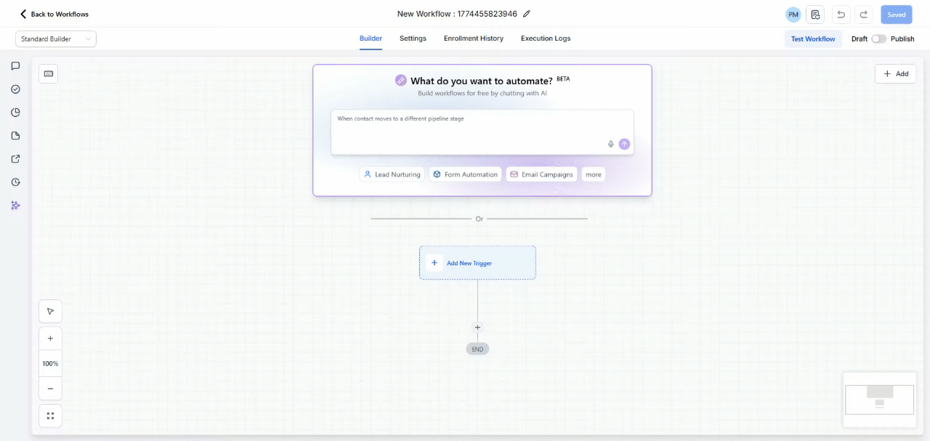Click the Saved button
The width and height of the screenshot is (930, 441).
[897, 15]
